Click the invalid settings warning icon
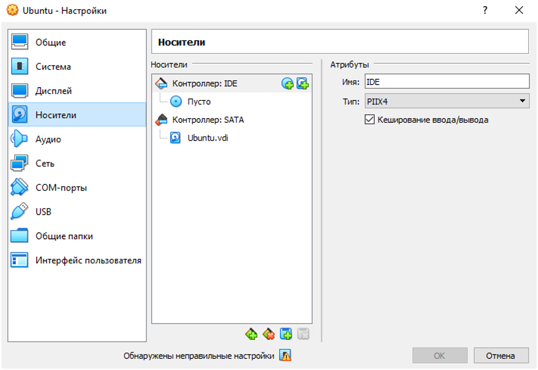The width and height of the screenshot is (538, 370). (285, 355)
